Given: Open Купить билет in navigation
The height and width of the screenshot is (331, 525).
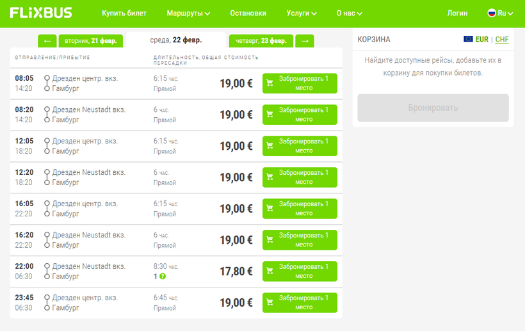Looking at the screenshot, I should [x=124, y=13].
